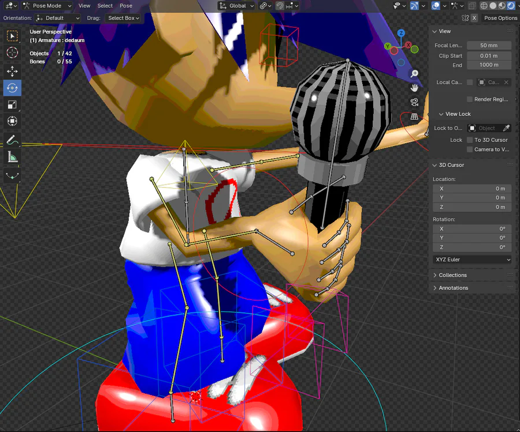
Task: Click the 3D Cursor Location X field
Action: tap(472, 189)
